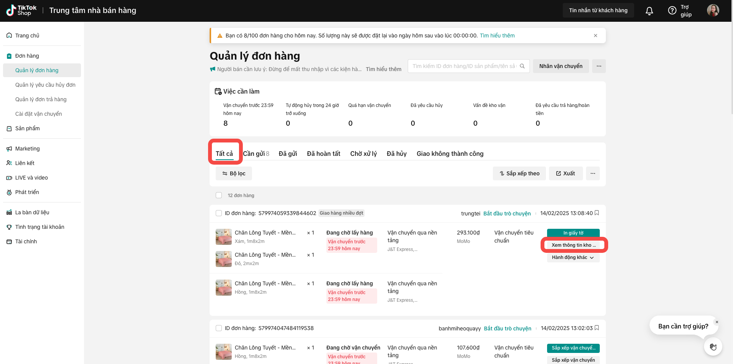Click the order search input field
733x364 pixels.
[x=464, y=66]
